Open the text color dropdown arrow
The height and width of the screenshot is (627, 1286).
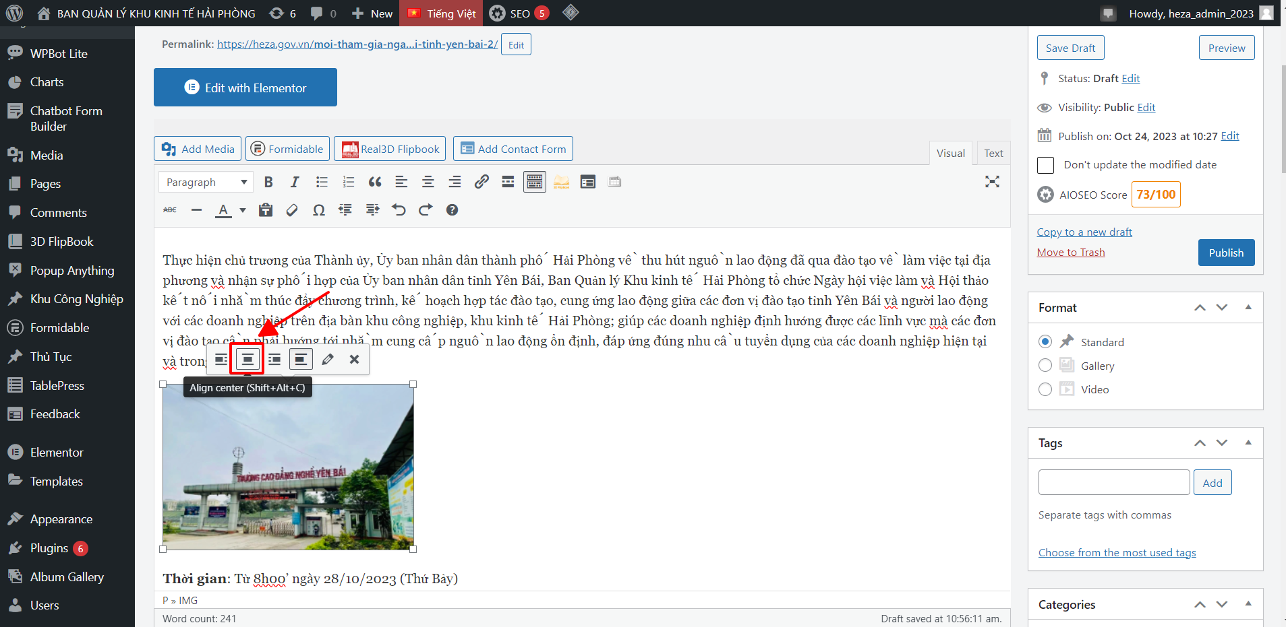pos(243,210)
